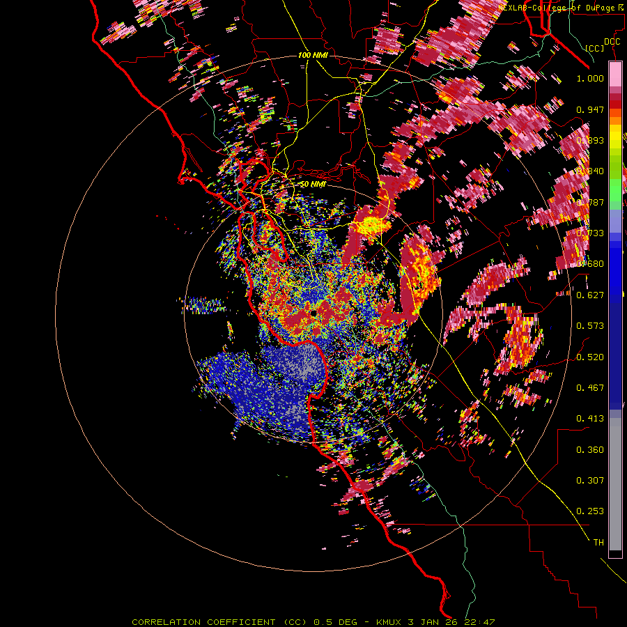Click the 0.520 scale value

590,357
